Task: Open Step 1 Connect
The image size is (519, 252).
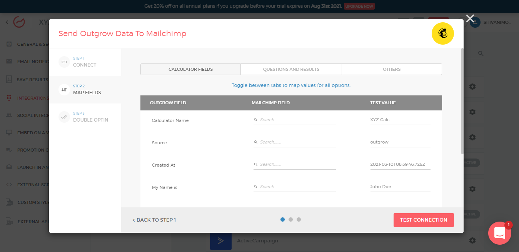Action: 85,62
